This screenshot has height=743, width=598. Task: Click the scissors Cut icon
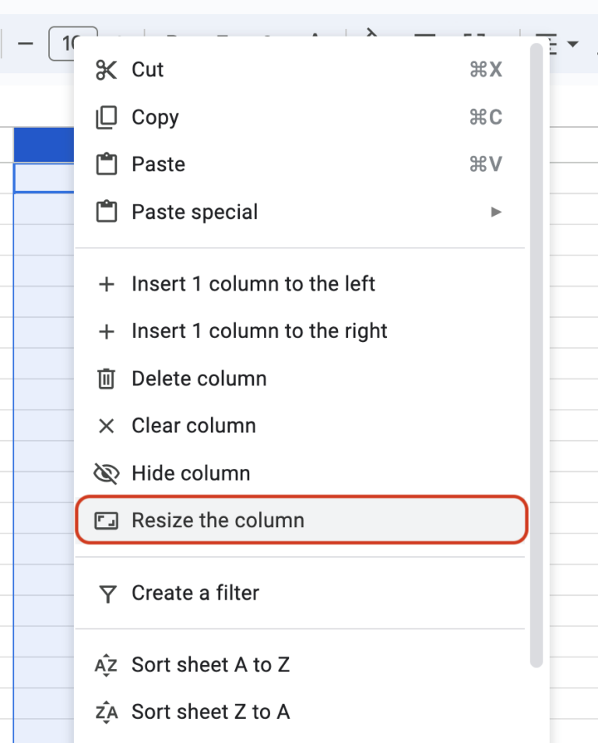click(x=106, y=69)
